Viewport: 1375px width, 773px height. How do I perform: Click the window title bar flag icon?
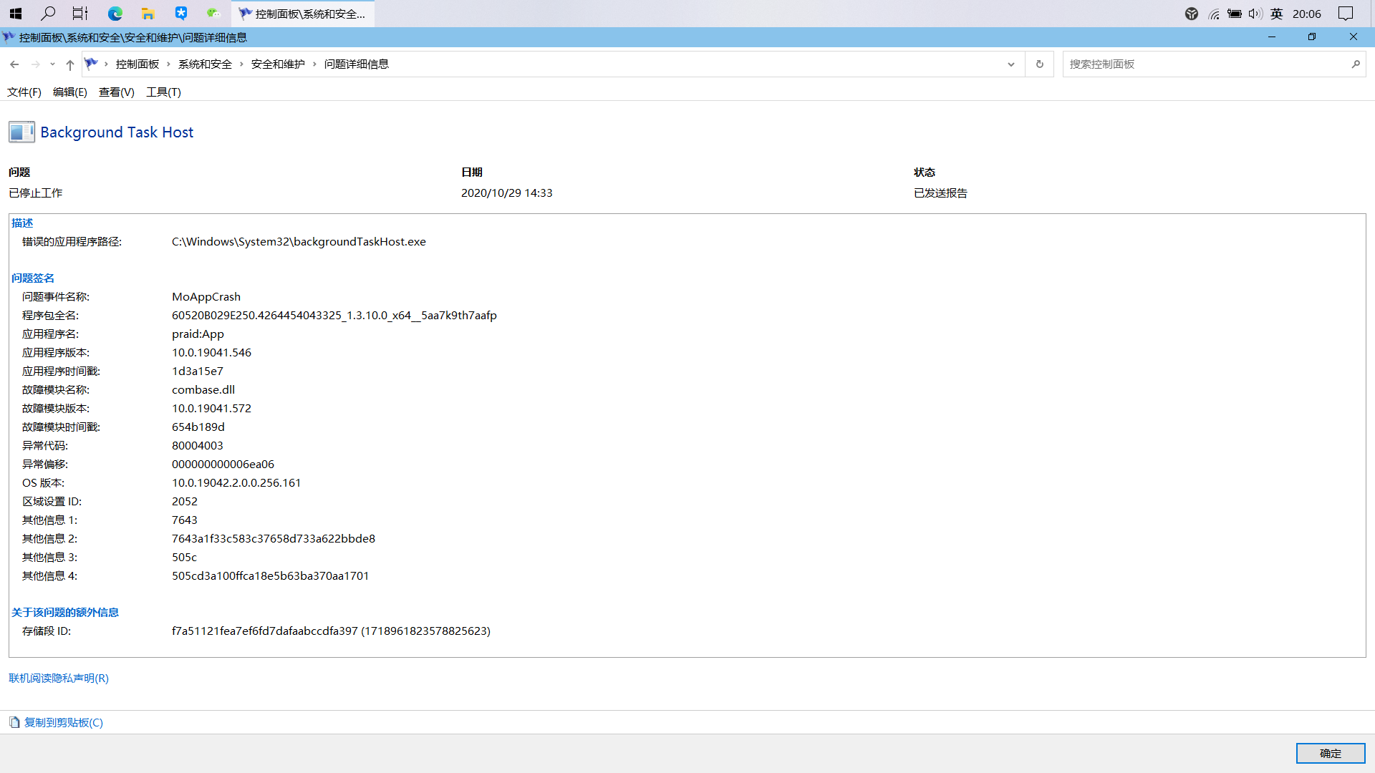(9, 37)
